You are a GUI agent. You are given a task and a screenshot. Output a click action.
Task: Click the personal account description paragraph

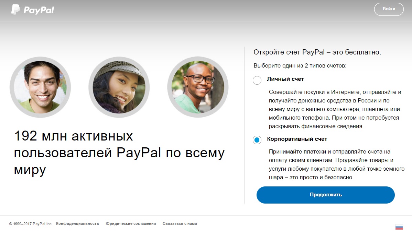335,109
